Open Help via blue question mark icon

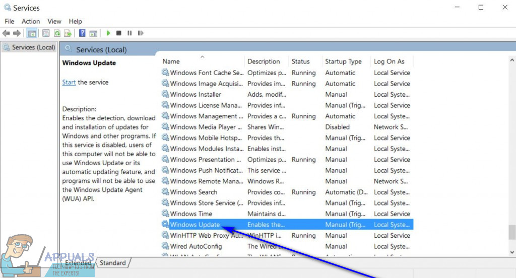coord(82,33)
